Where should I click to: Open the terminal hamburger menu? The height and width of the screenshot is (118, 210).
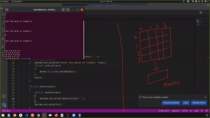(68, 10)
